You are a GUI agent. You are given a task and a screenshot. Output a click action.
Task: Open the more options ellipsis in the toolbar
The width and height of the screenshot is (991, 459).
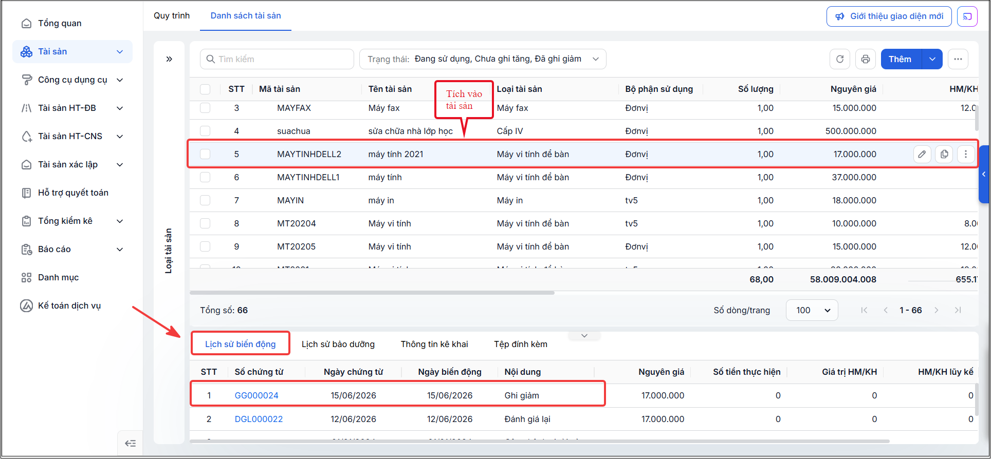tap(958, 59)
